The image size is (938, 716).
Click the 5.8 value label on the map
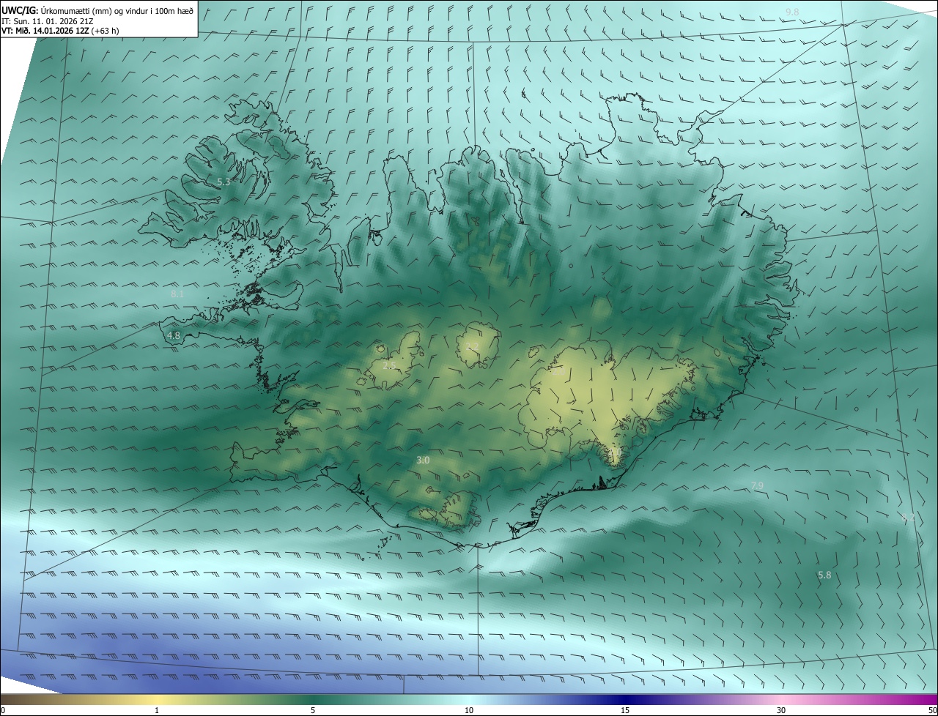point(824,575)
